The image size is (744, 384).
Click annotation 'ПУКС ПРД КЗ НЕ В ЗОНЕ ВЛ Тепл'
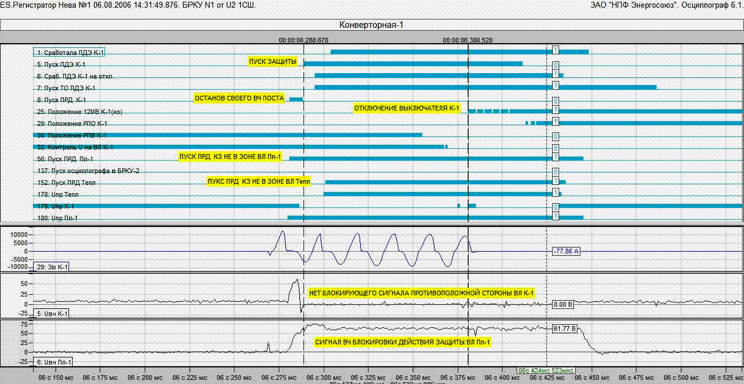(x=258, y=181)
